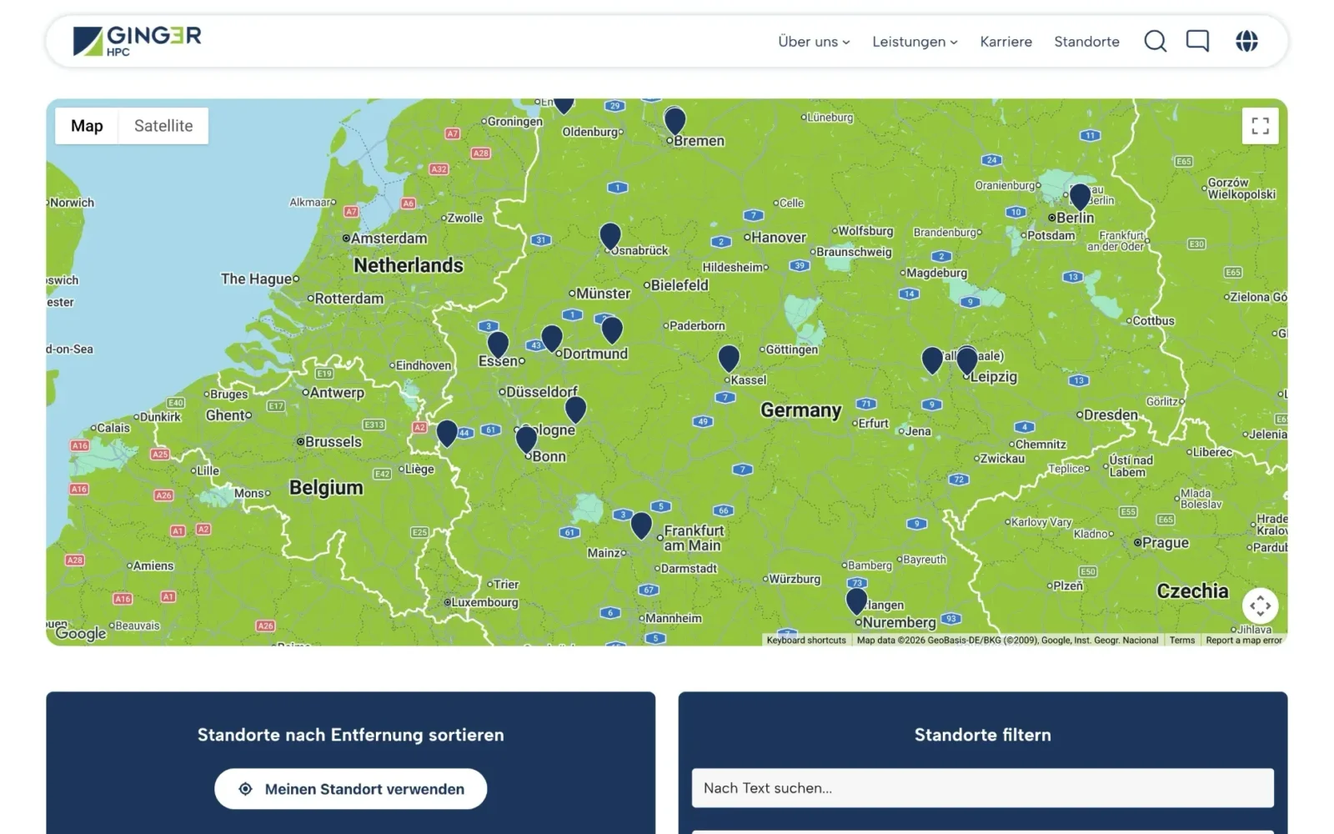Select the map pin northeast of Dortmund
1334x834 pixels.
tap(612, 331)
